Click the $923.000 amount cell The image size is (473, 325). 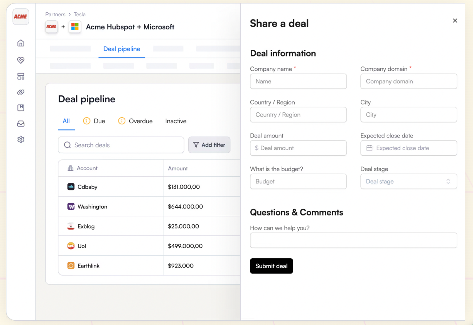(181, 266)
